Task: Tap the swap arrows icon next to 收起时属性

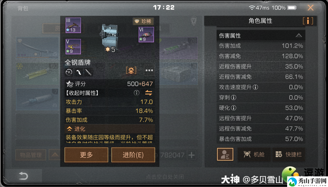Action: click(148, 93)
